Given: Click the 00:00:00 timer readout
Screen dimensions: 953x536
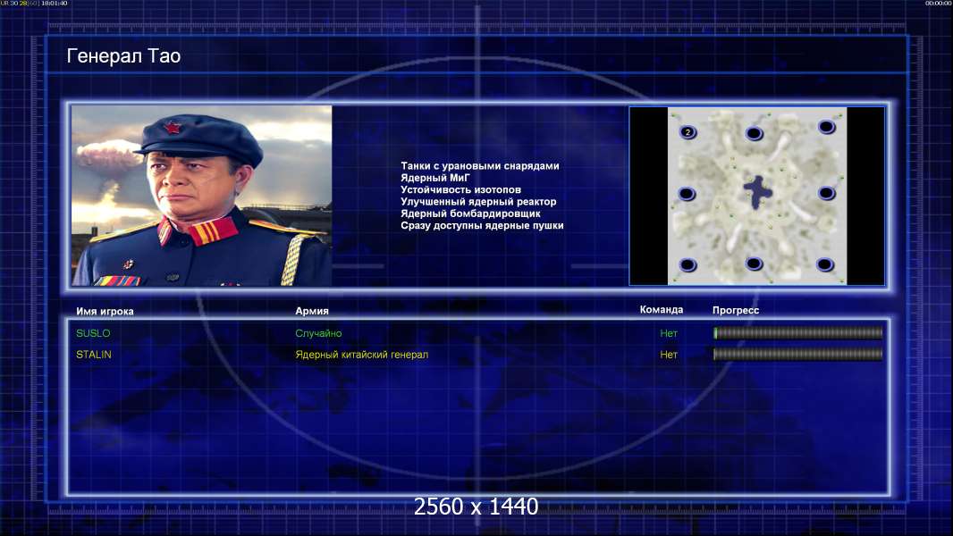Looking at the screenshot, I should pos(939,3).
